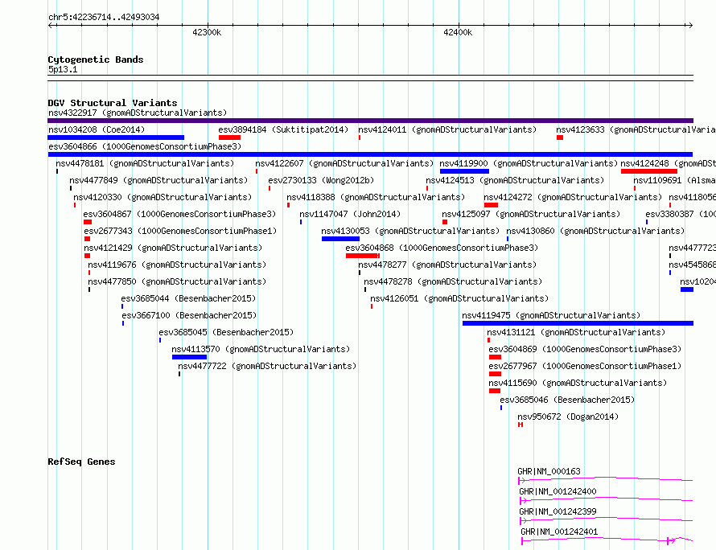Image resolution: width=716 pixels, height=550 pixels.
Task: Open nsv4124513 variant label
Action: pyautogui.click(x=515, y=180)
